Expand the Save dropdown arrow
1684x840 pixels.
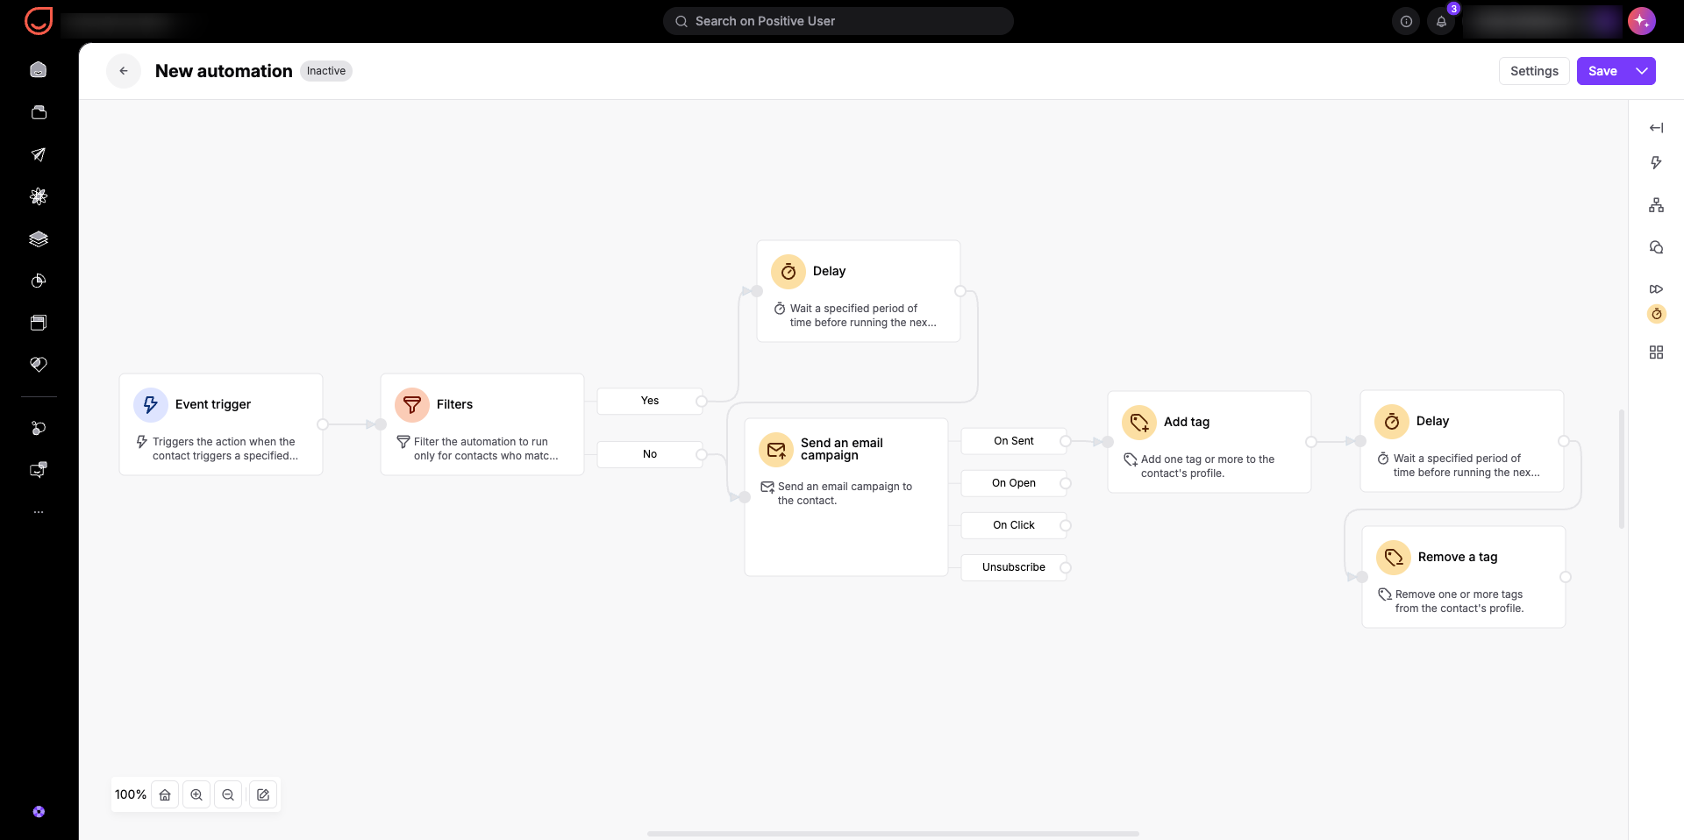(1642, 71)
